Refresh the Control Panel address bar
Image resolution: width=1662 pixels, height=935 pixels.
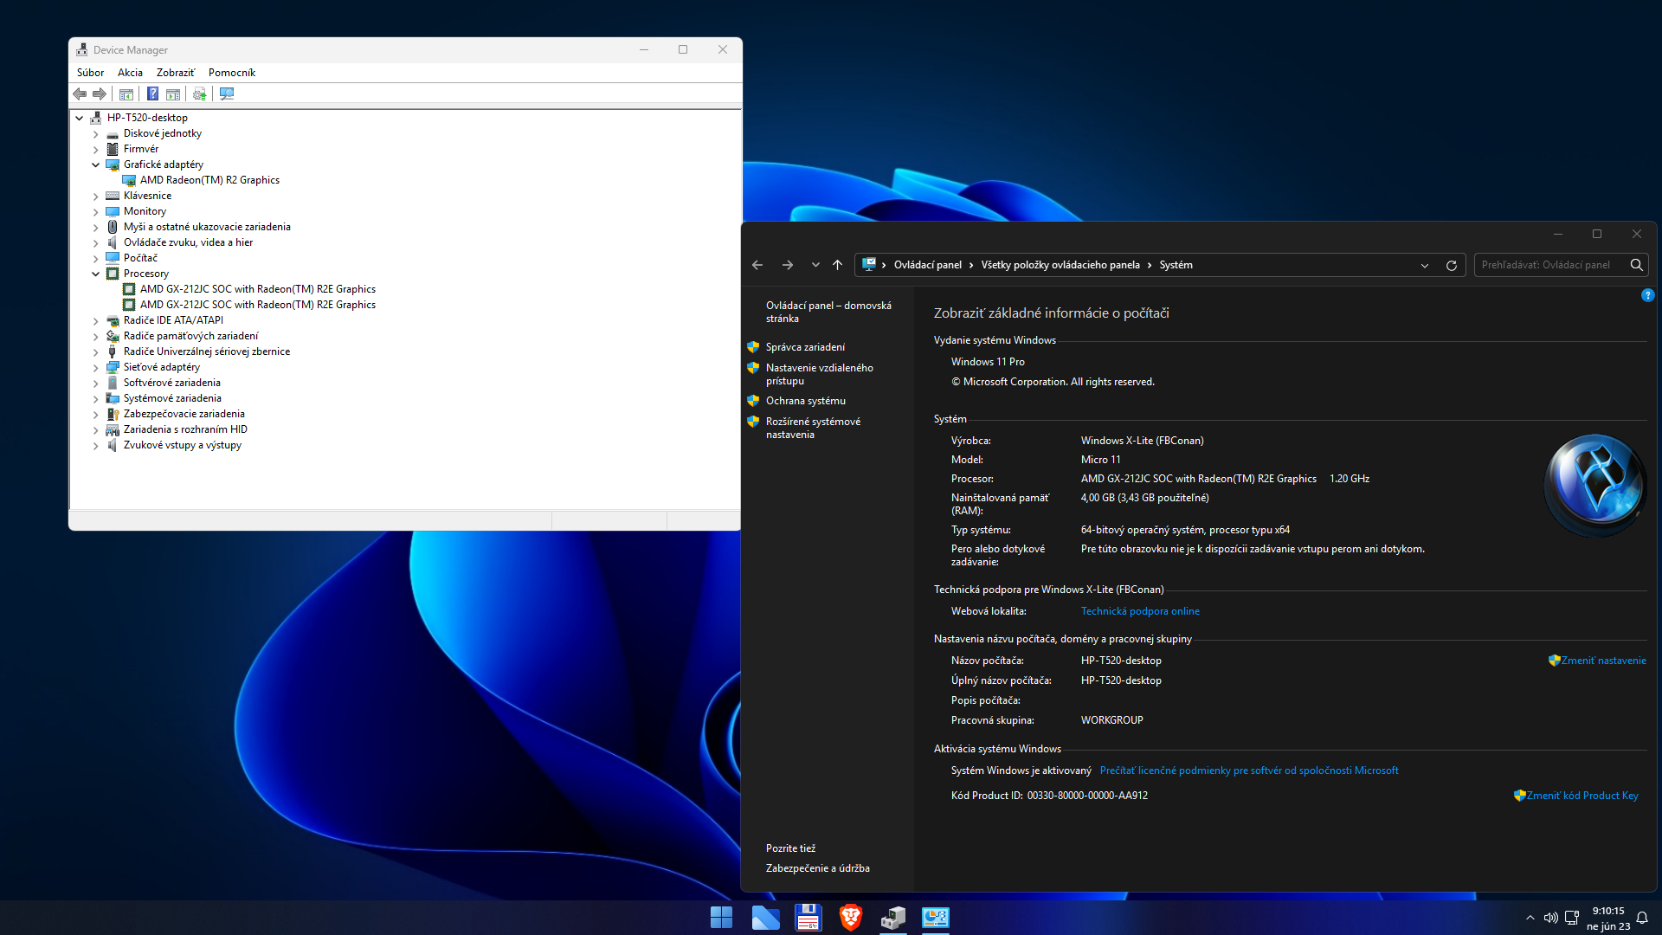[1452, 266]
